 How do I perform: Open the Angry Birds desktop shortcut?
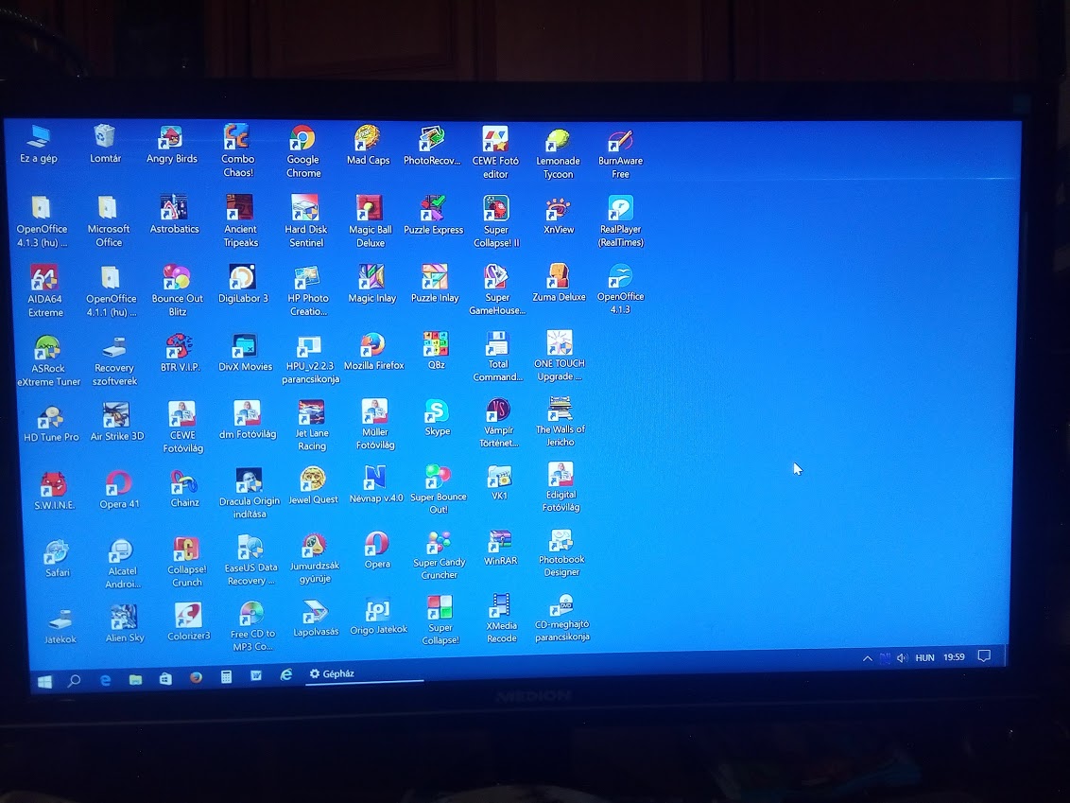click(170, 145)
